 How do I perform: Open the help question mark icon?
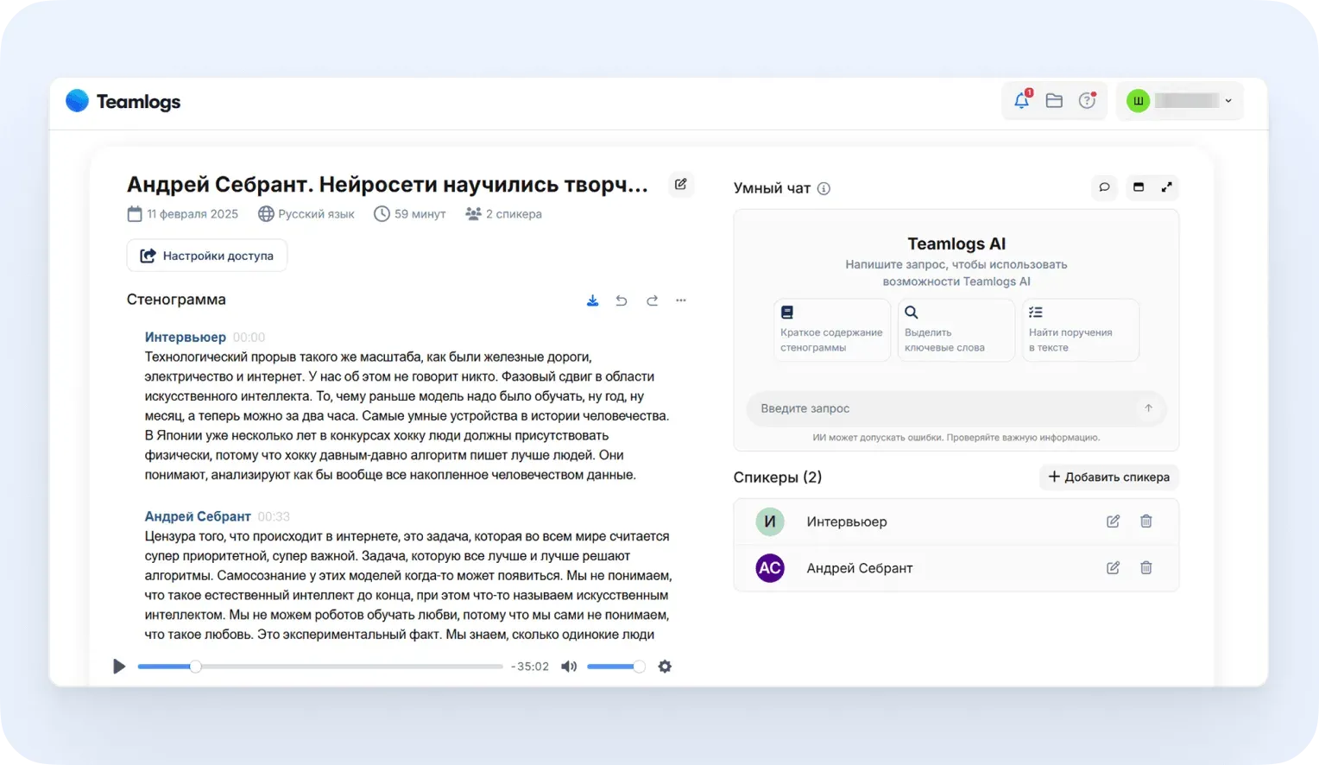click(x=1088, y=100)
